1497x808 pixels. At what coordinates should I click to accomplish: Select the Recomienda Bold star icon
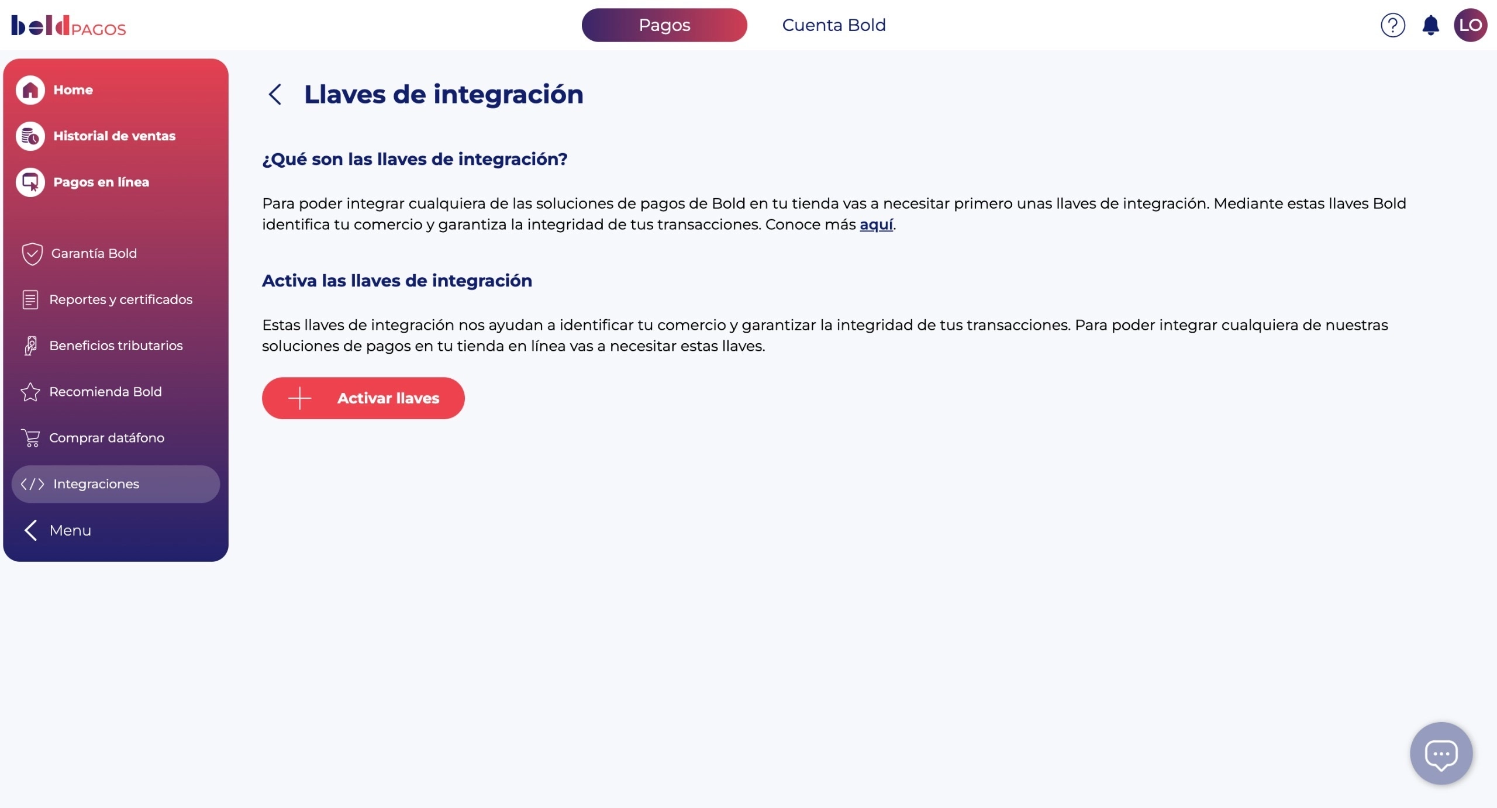click(30, 392)
